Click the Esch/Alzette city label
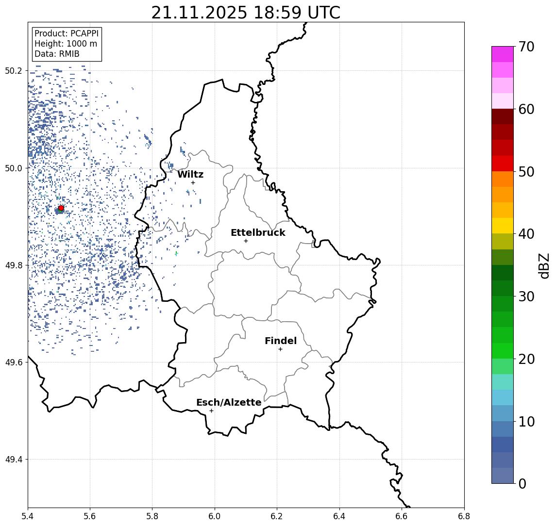The image size is (556, 526). point(229,403)
